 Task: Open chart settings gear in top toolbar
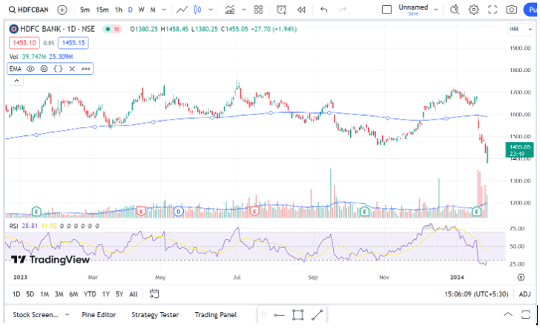tap(474, 10)
